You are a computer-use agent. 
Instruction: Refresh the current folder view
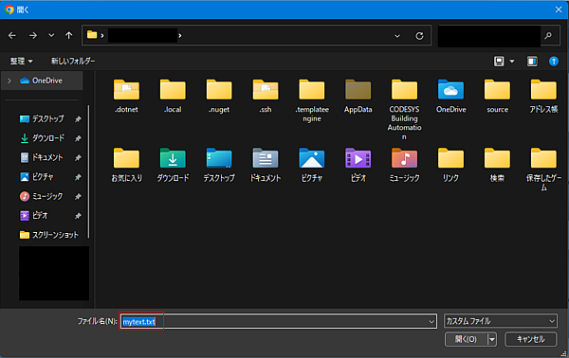click(419, 36)
